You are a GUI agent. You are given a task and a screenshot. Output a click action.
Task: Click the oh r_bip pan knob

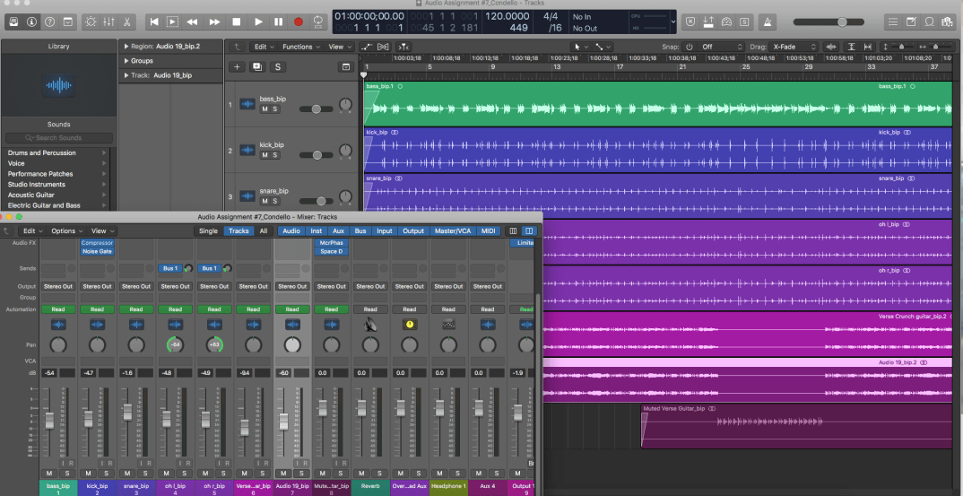coord(214,344)
